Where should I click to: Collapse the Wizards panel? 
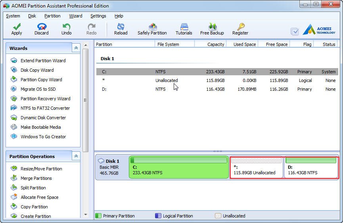tap(76, 48)
